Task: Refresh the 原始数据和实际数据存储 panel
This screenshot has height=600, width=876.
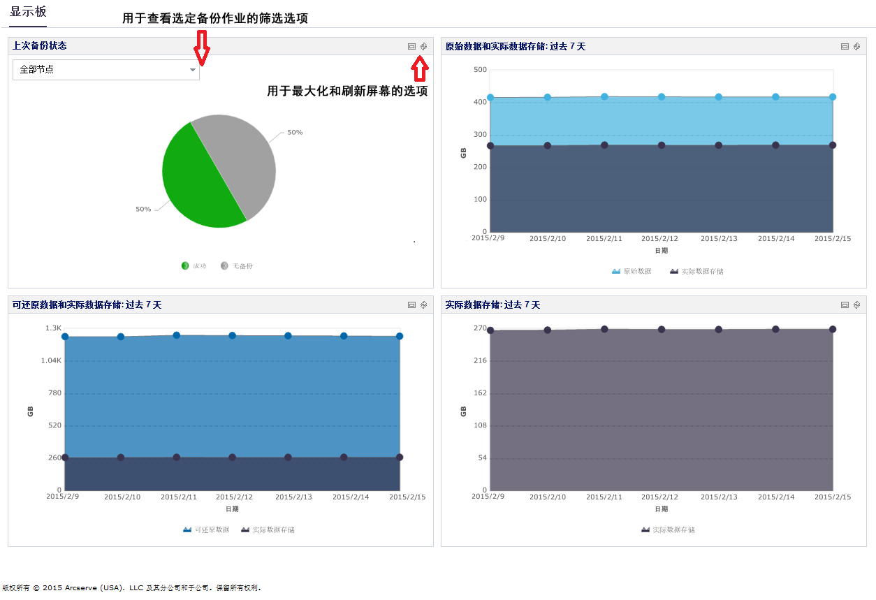Action: click(x=856, y=46)
